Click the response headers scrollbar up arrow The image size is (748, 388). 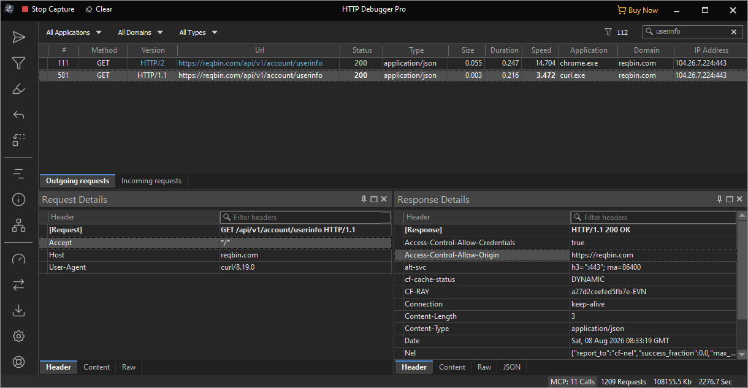click(x=742, y=216)
